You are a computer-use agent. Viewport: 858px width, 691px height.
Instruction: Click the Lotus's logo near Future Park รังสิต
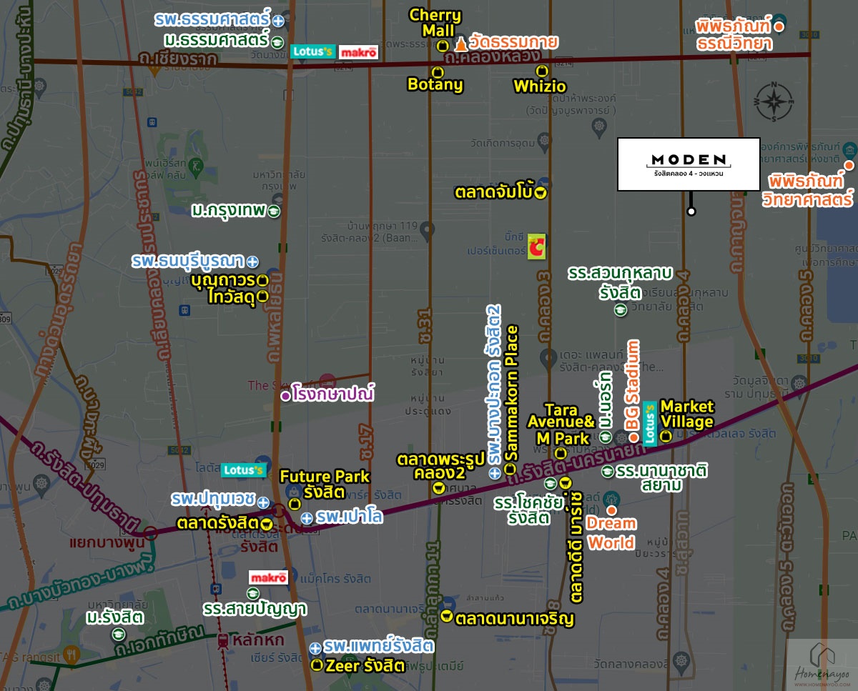point(242,470)
